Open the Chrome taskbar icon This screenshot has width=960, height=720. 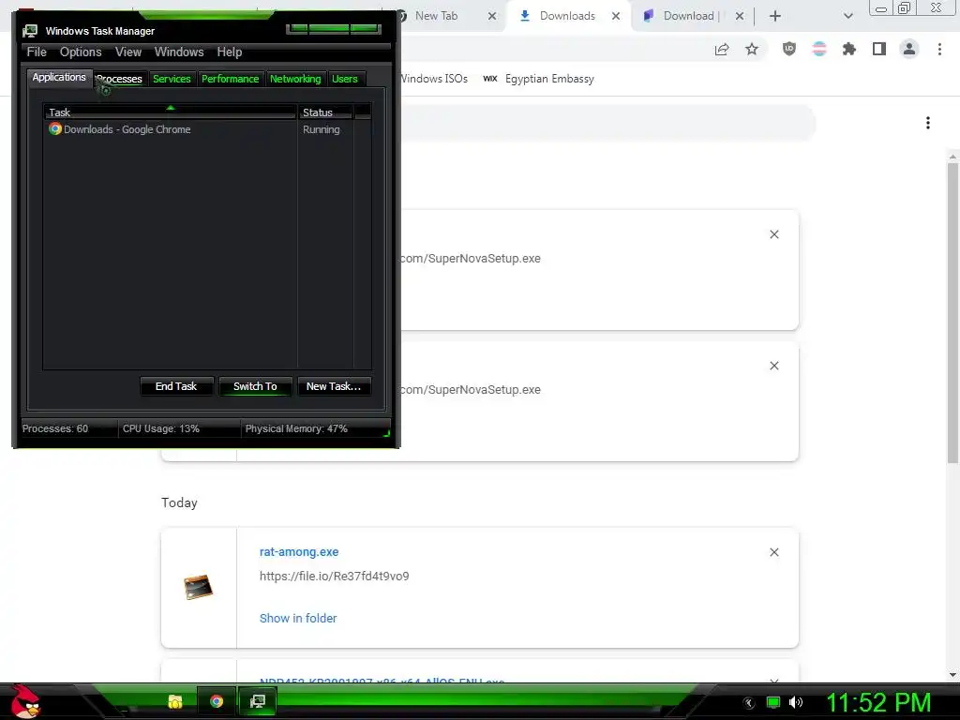217,701
